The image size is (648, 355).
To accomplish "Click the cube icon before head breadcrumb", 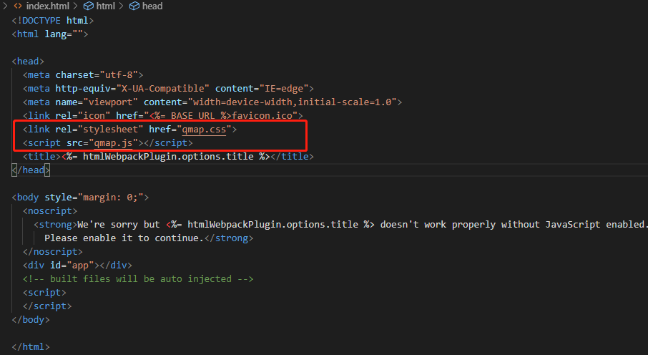I will tap(134, 6).
